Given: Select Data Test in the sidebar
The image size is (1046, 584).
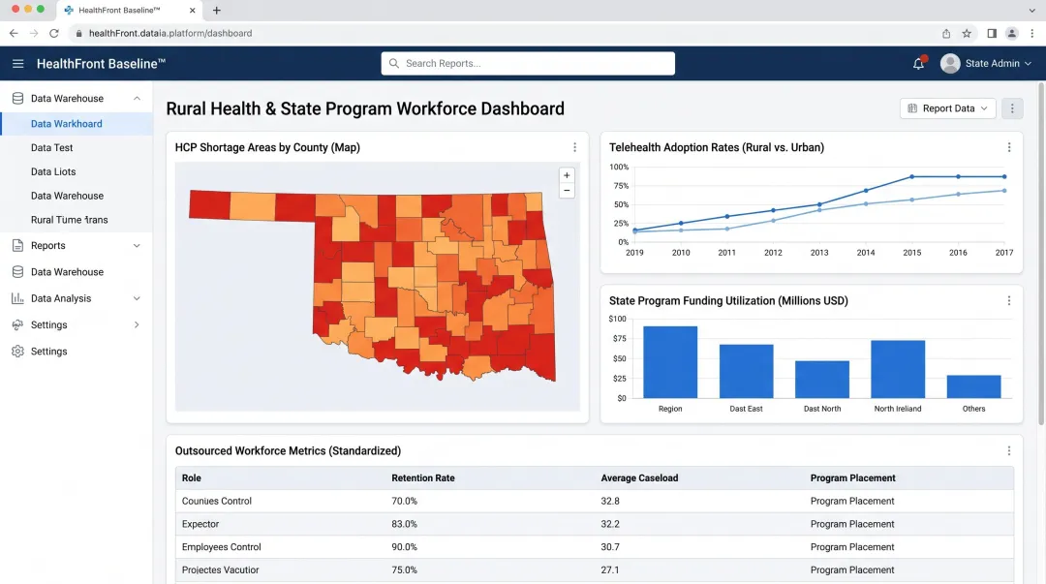Looking at the screenshot, I should 53,147.
